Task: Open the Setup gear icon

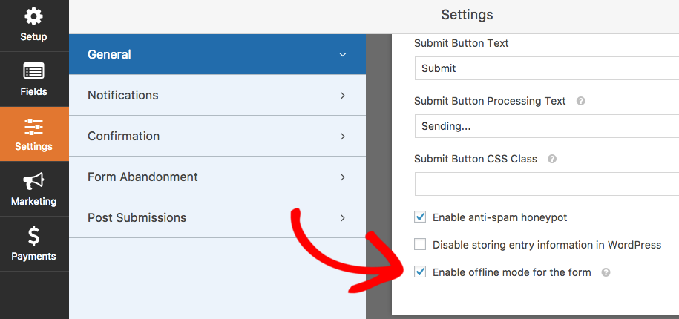Action: (x=34, y=17)
